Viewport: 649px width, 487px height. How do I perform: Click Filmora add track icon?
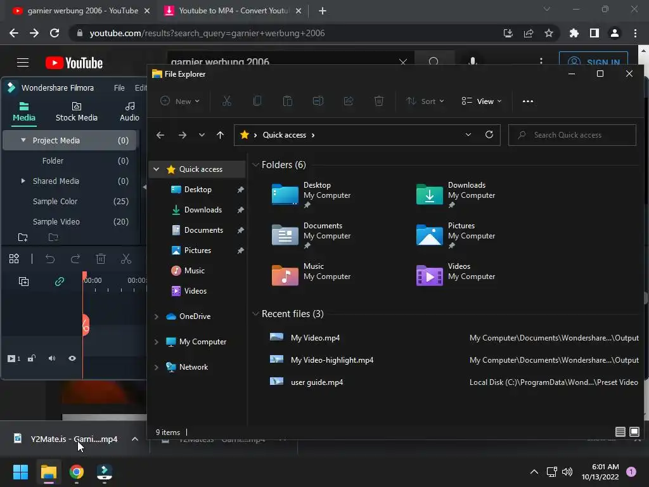point(23,282)
